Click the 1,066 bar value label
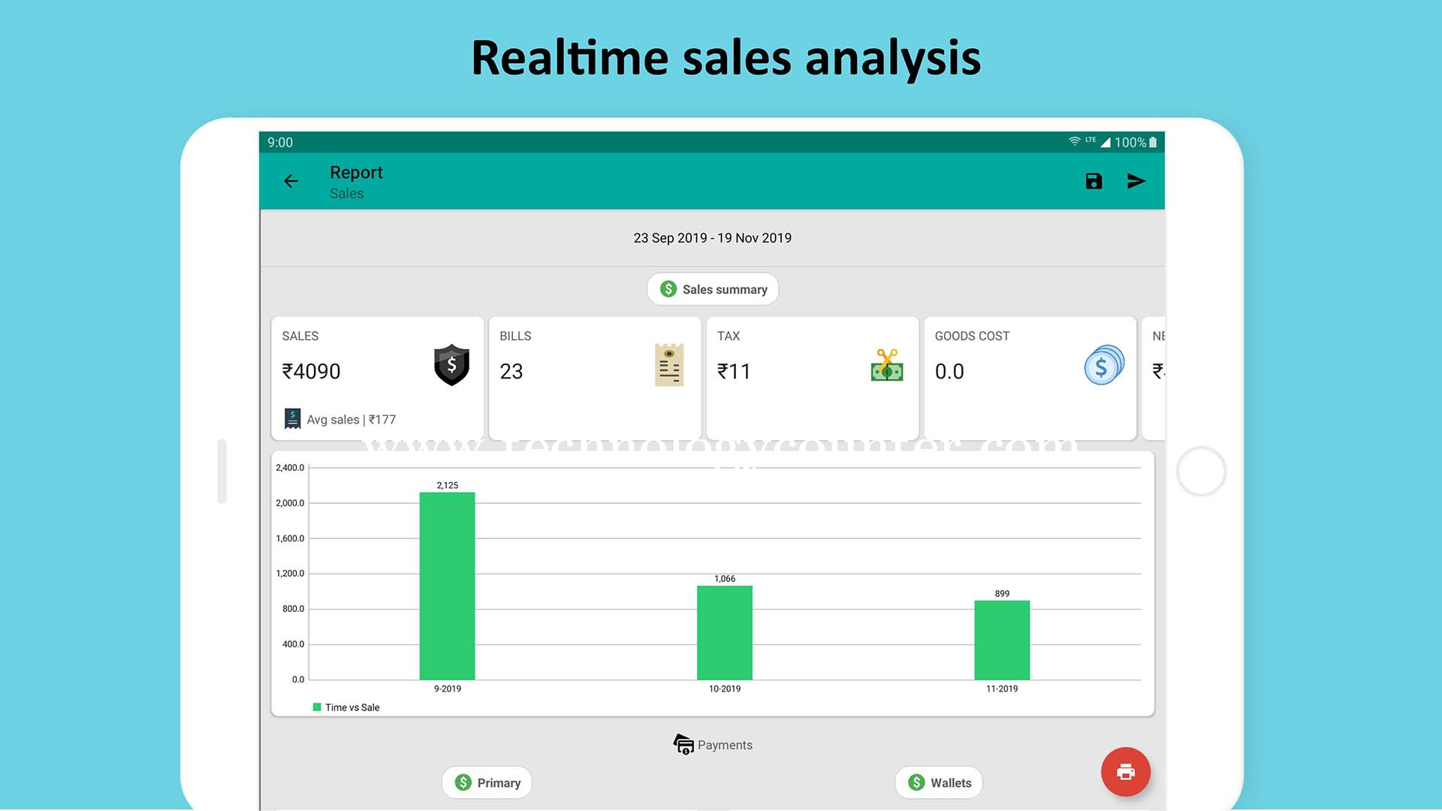 click(725, 578)
